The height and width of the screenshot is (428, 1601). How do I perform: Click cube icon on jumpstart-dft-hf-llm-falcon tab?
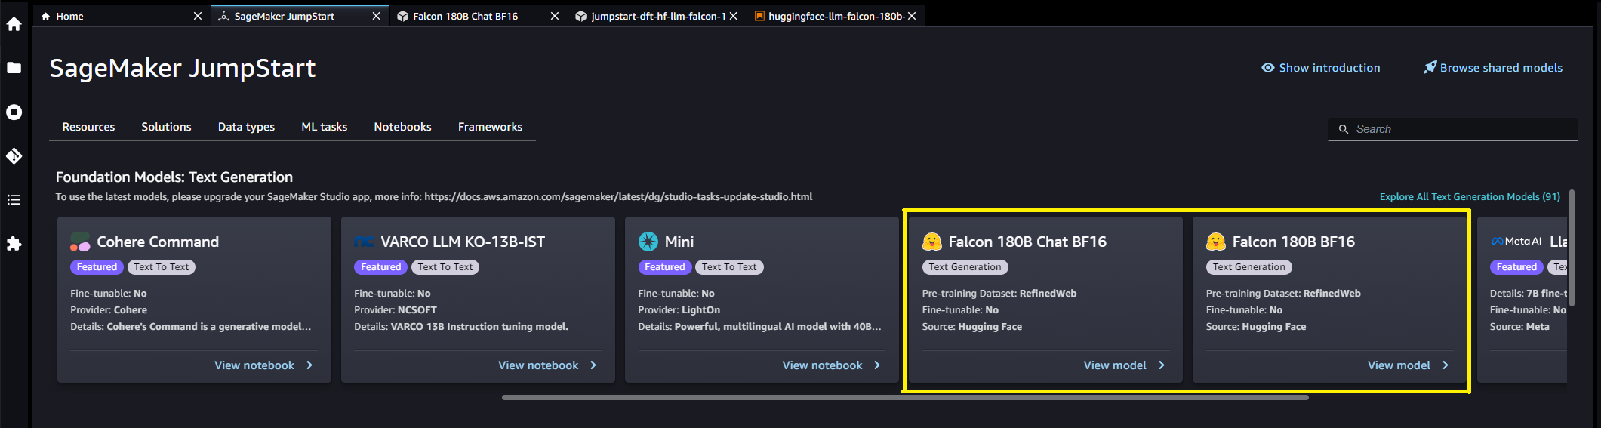tap(580, 16)
